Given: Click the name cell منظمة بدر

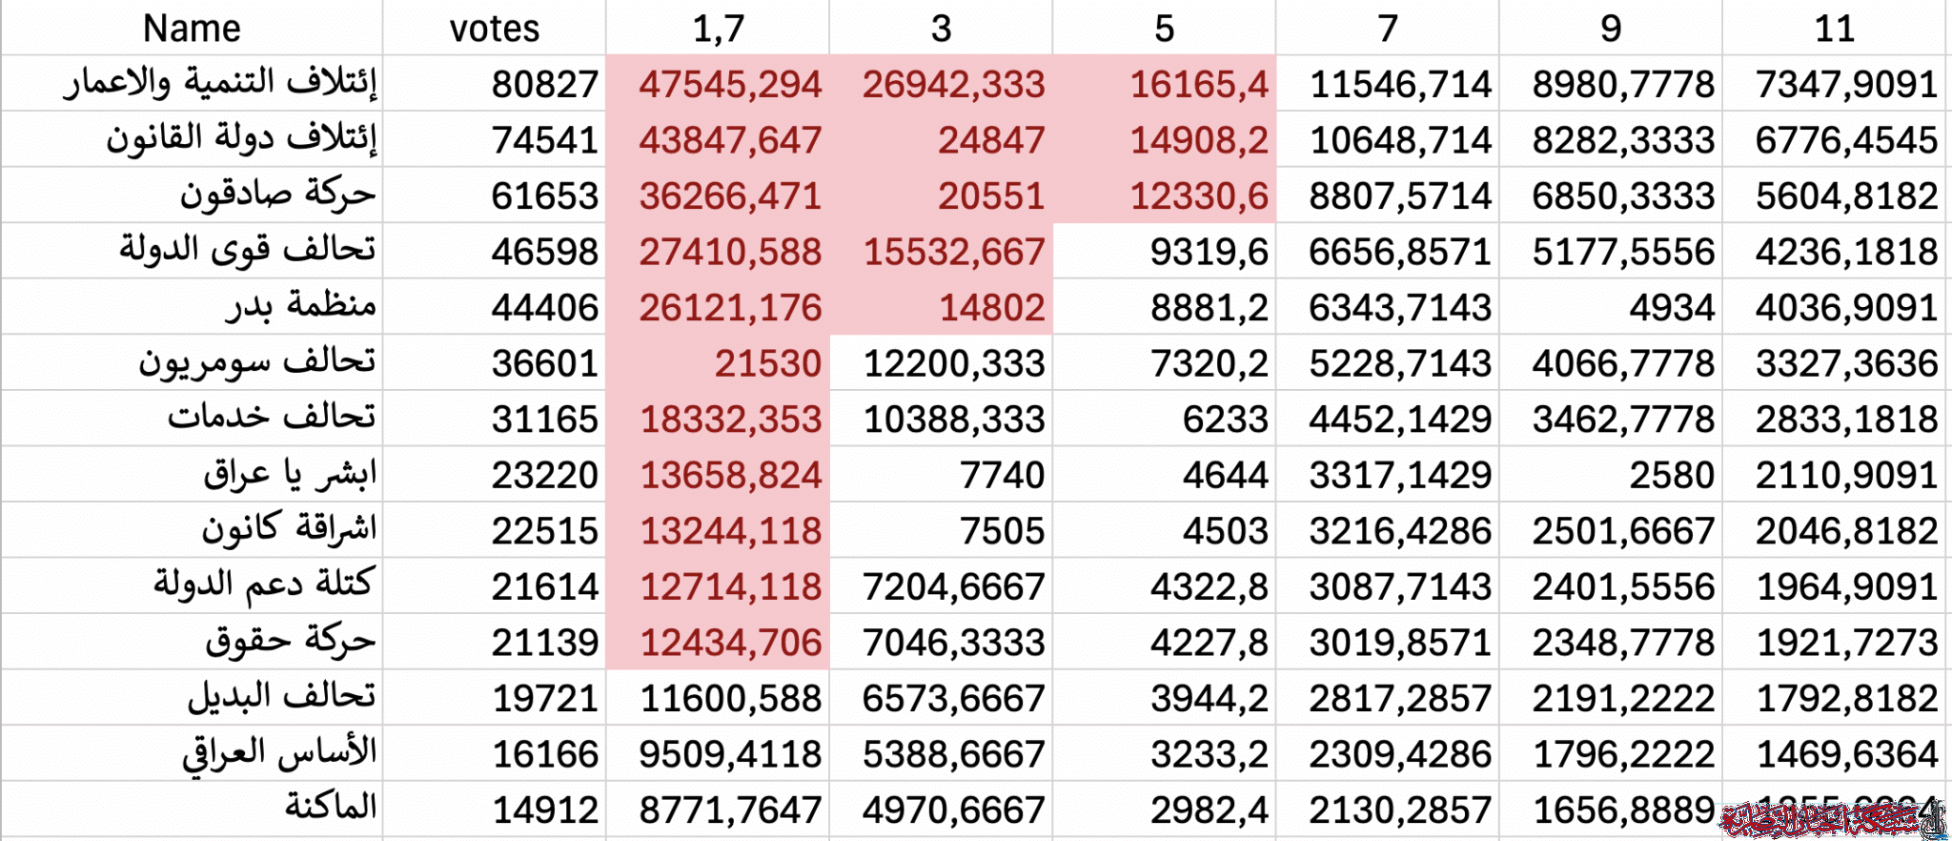Looking at the screenshot, I should point(301,306).
